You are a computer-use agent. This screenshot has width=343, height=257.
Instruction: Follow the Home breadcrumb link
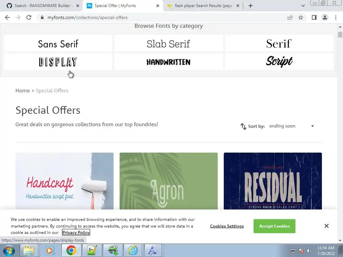pos(22,90)
